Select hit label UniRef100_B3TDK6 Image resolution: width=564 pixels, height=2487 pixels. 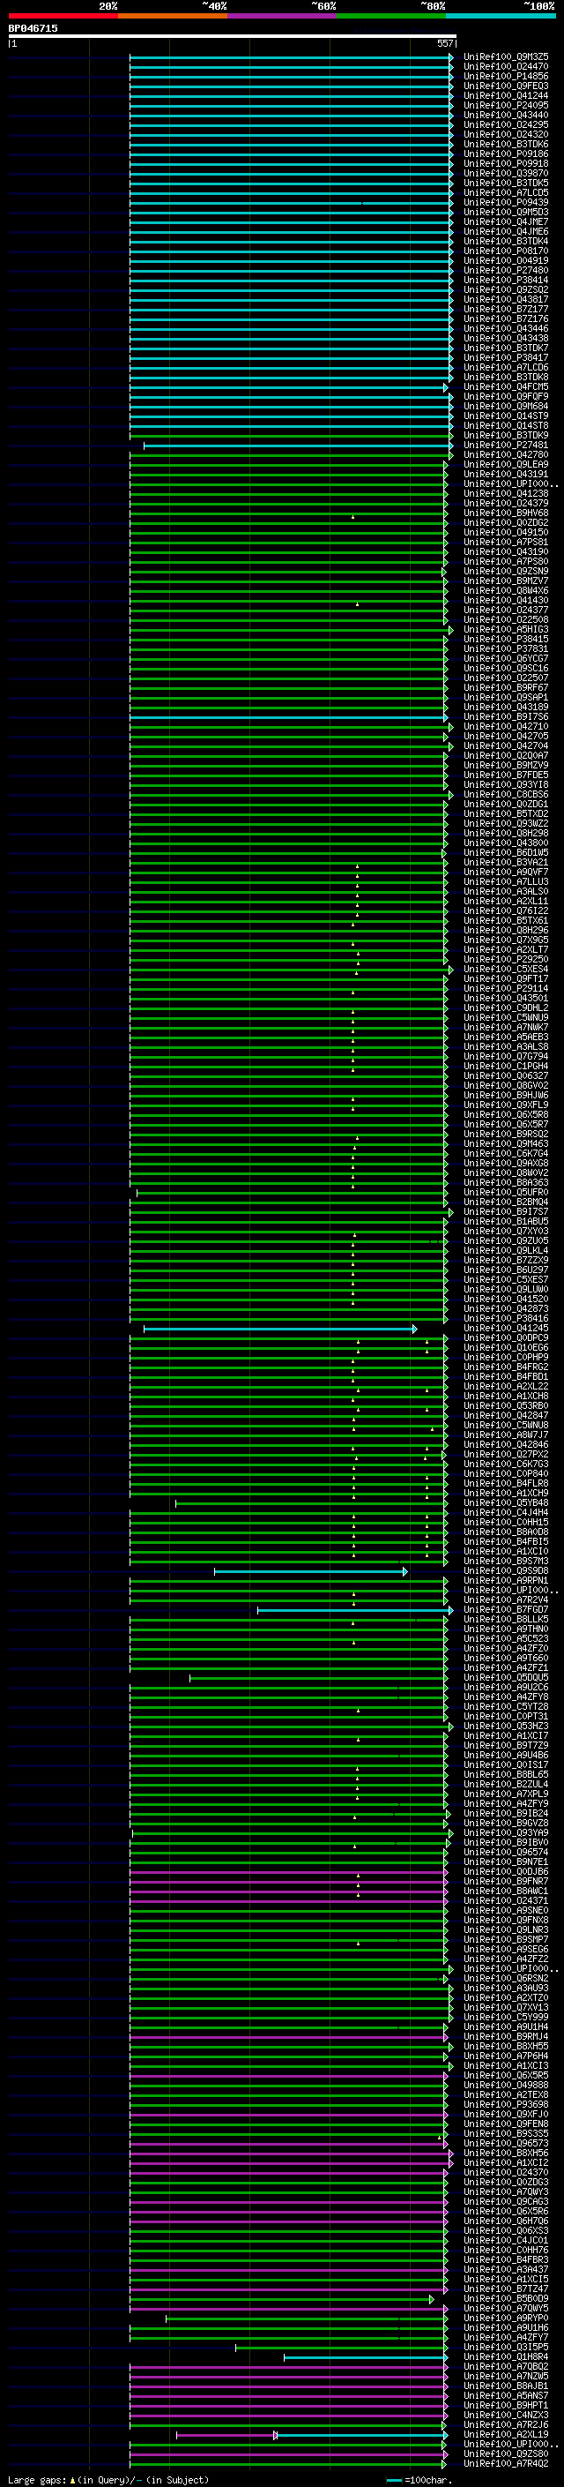(x=506, y=144)
